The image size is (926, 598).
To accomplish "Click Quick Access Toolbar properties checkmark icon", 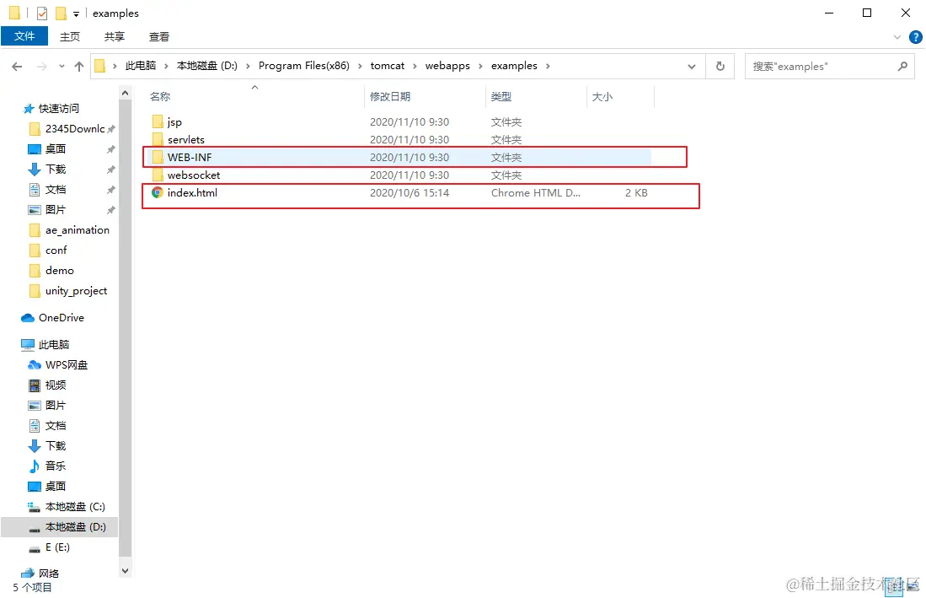I will click(42, 13).
